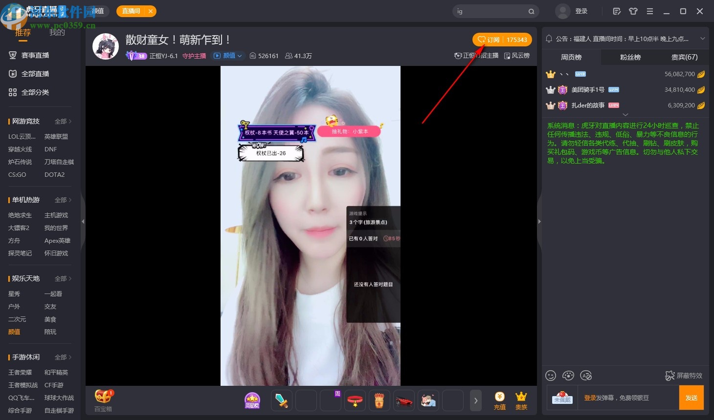Viewport: 714px width, 420px height.
Task: Toggle the danmaku font style setting
Action: [586, 376]
